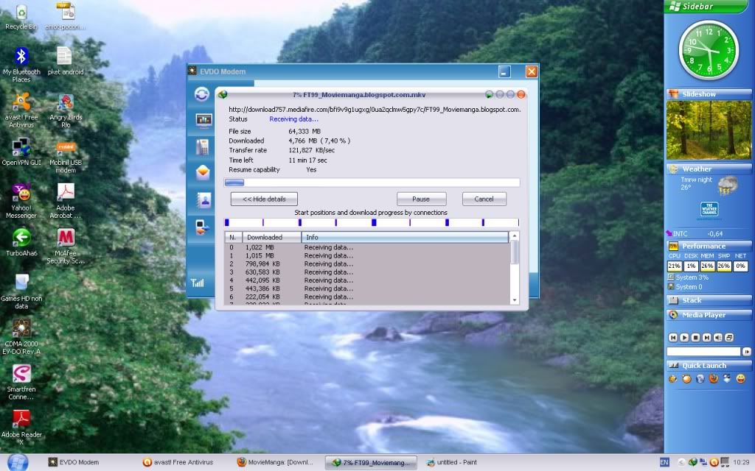Collapse the Quick Launch panel header

click(x=709, y=366)
